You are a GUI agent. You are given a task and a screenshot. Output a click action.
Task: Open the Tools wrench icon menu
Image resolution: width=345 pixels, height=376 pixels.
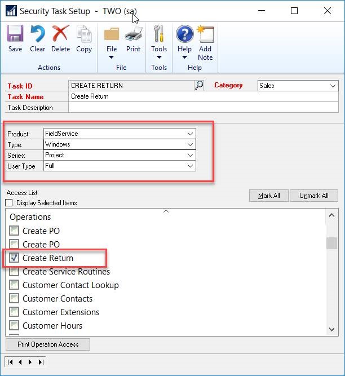click(159, 34)
